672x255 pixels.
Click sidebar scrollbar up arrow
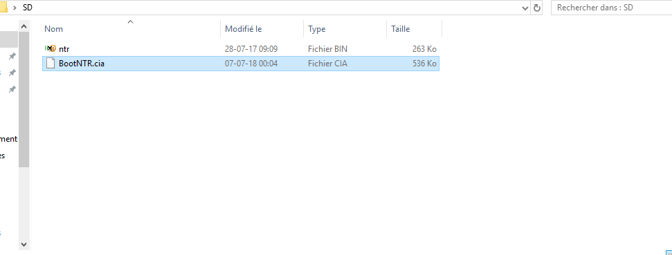(24, 26)
